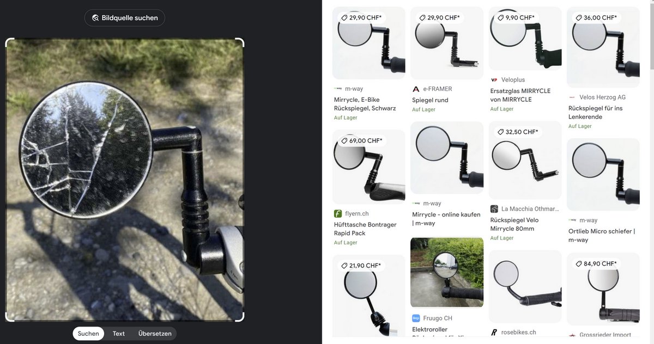Select the top-left crop corner handle
This screenshot has height=344, width=654.
click(x=10, y=43)
